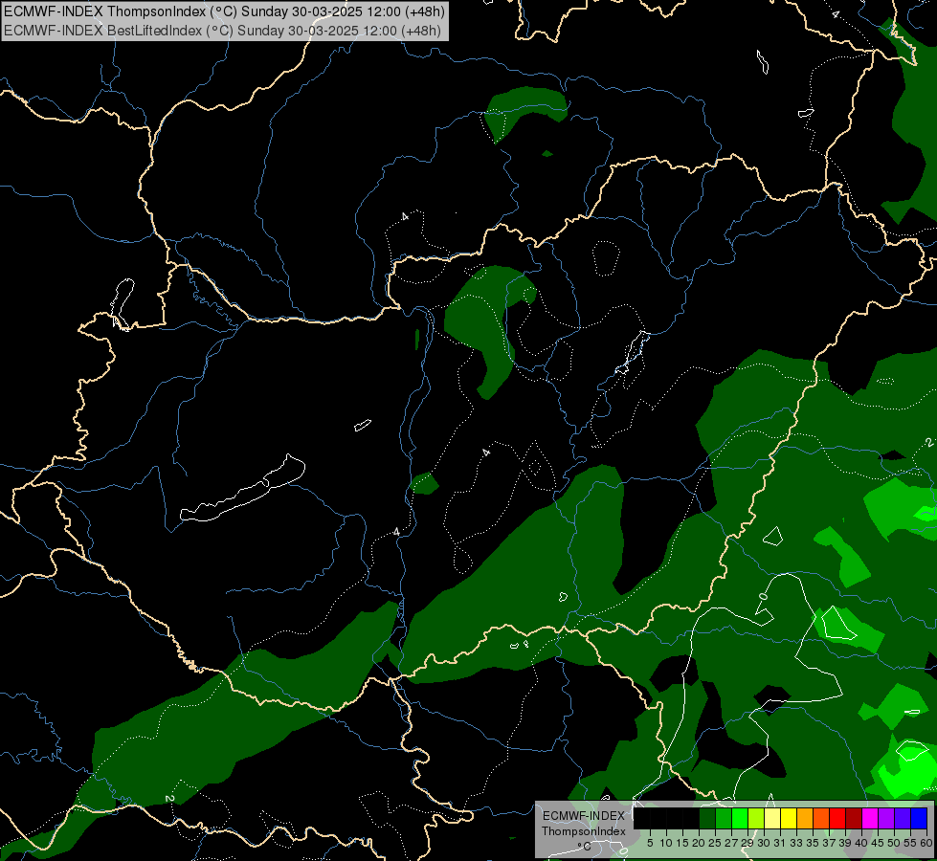Click legend scale value 33

point(796,843)
